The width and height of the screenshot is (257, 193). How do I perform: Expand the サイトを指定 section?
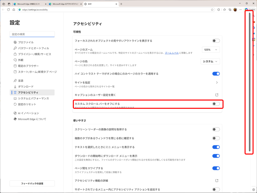pos(217,83)
